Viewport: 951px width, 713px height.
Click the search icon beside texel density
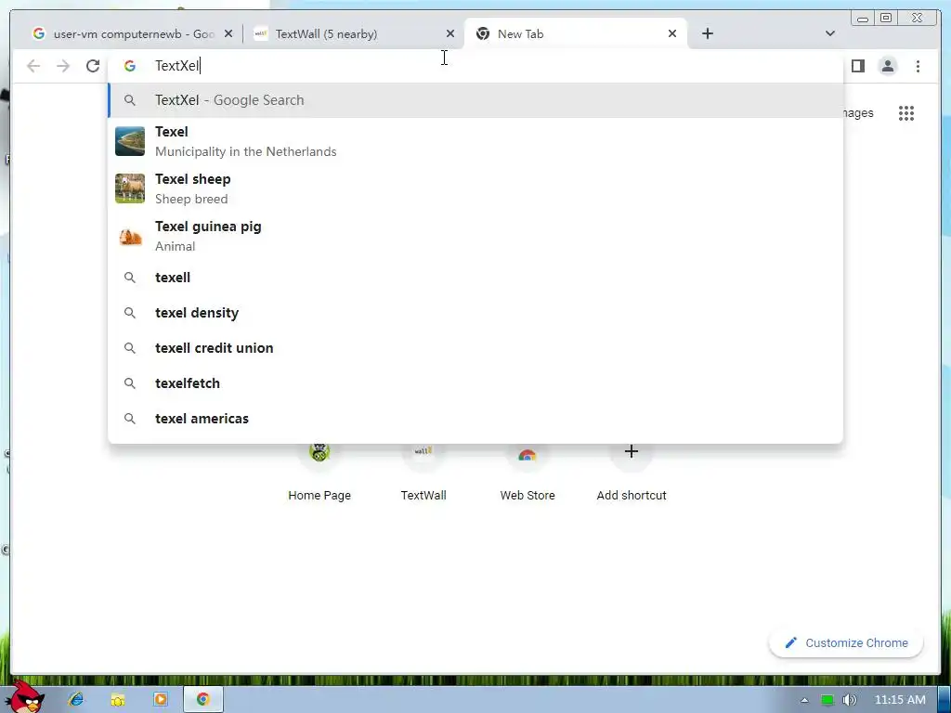coord(130,313)
